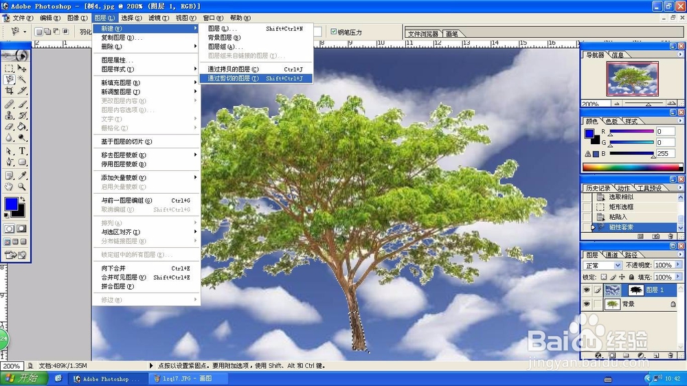Pick a color from the spectrum ramp
The height and width of the screenshot is (386, 687).
click(632, 167)
